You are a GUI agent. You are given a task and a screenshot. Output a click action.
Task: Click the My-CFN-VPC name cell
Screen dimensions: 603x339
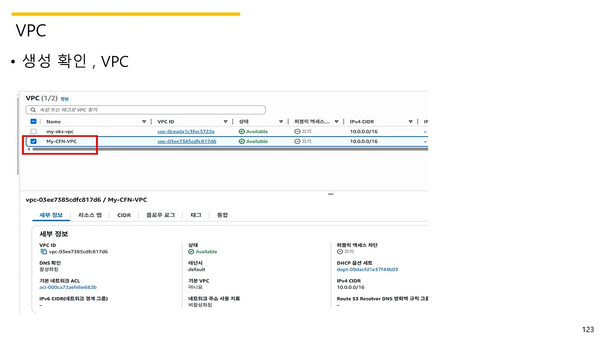pyautogui.click(x=61, y=141)
